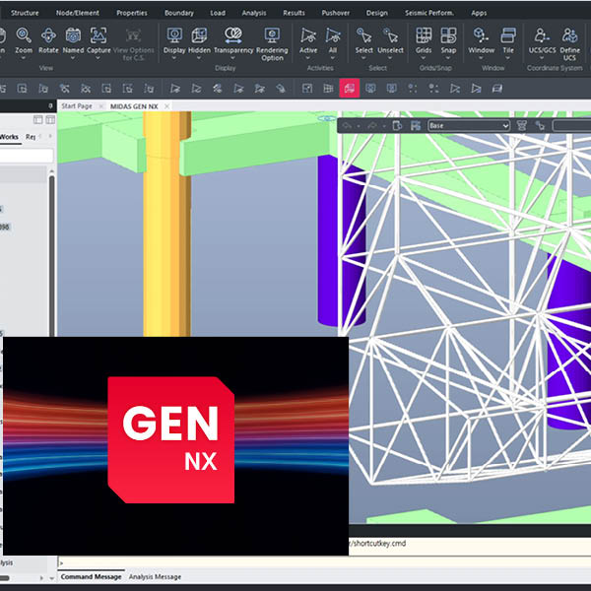Expand the Undo history dropdown arrow
The width and height of the screenshot is (591, 591).
(359, 126)
